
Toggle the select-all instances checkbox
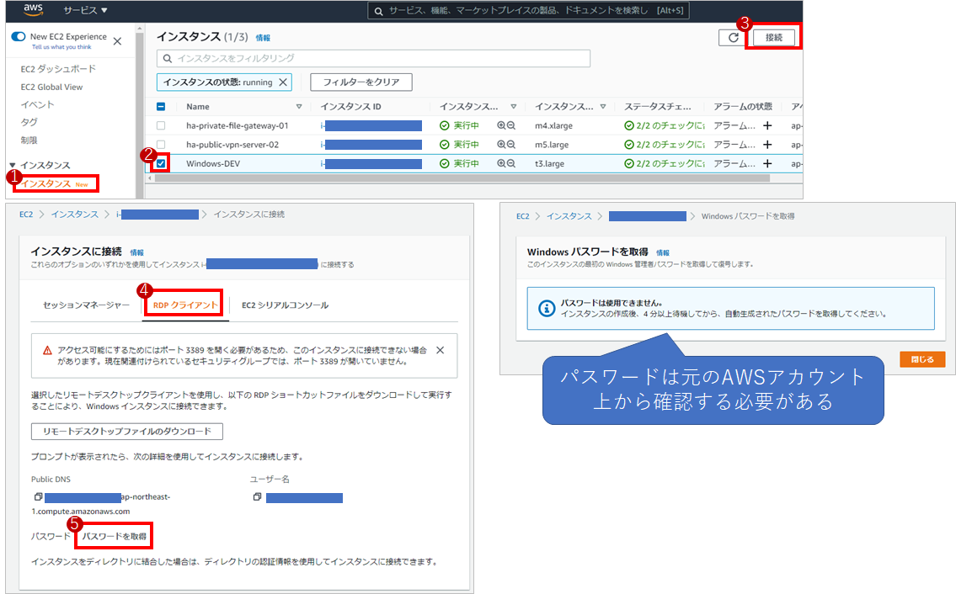161,107
